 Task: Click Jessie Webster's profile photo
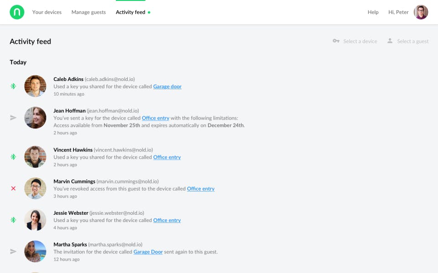click(35, 220)
